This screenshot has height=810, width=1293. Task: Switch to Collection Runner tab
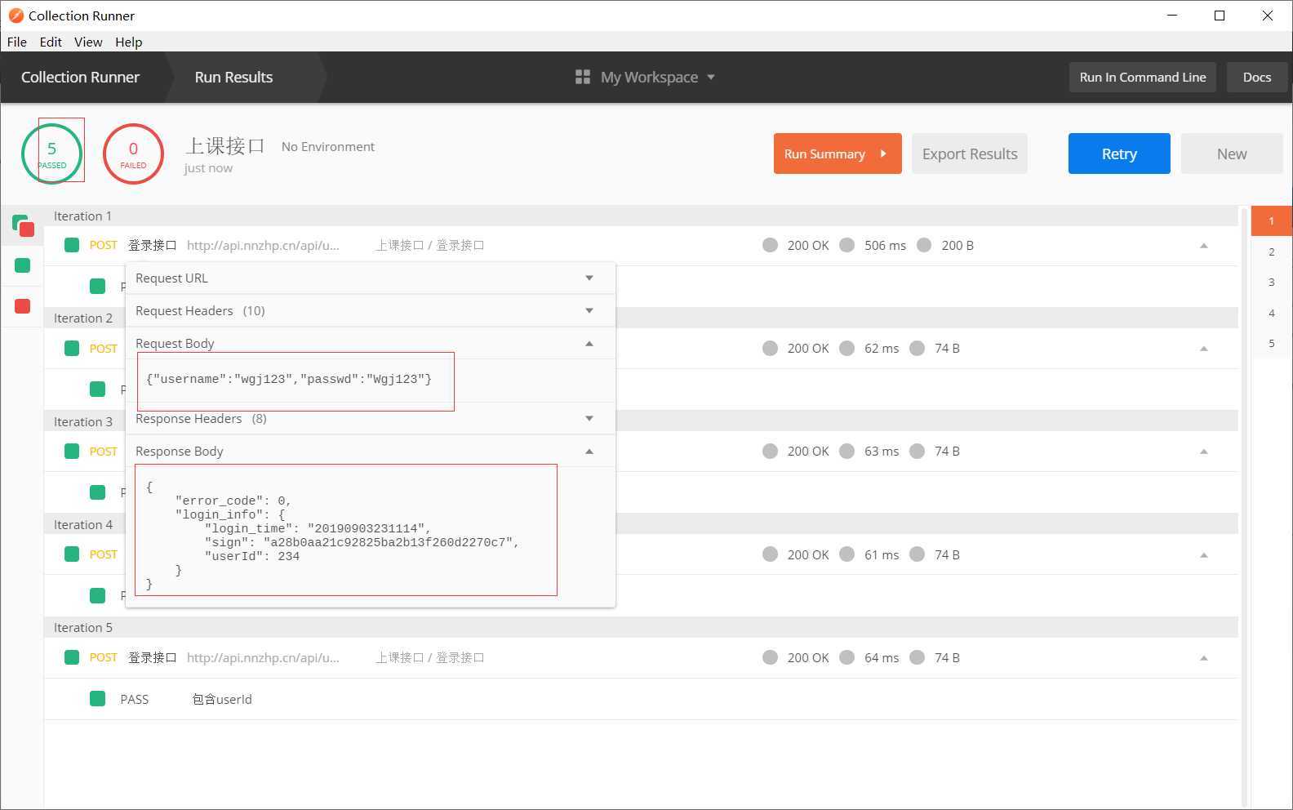(80, 77)
